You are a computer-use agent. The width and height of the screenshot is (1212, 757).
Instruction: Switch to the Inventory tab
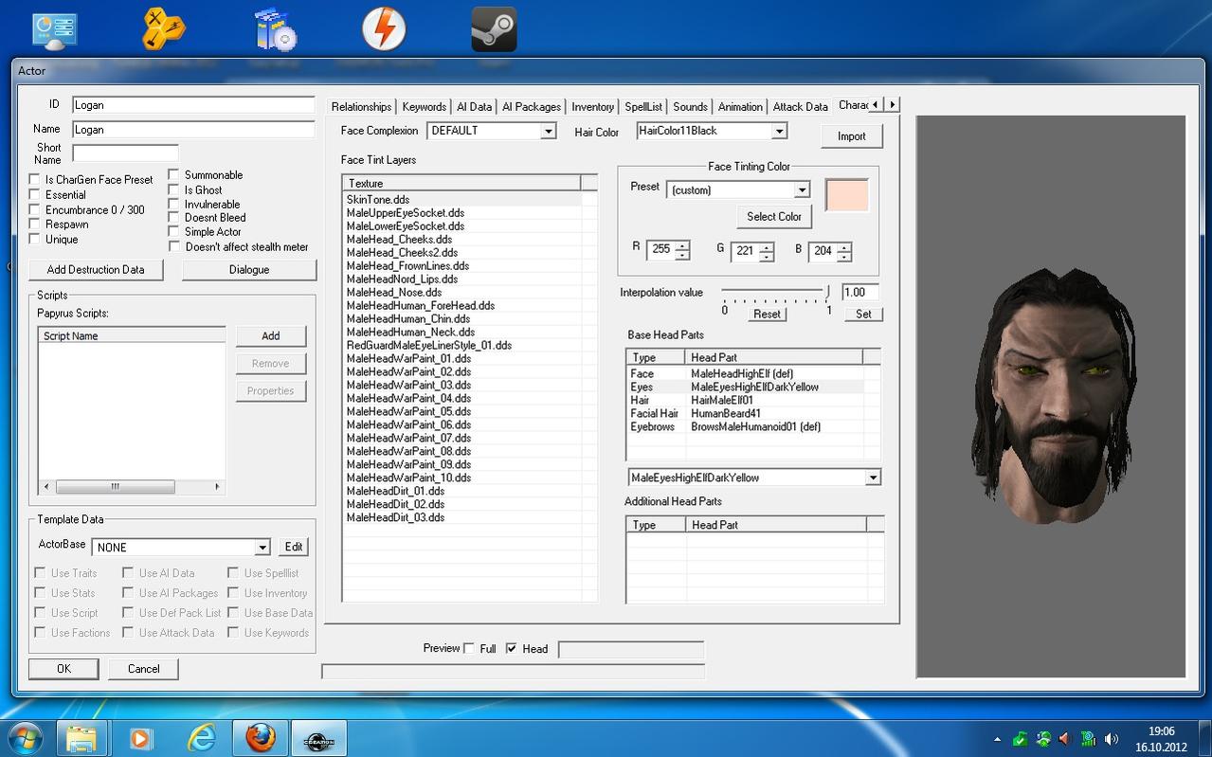(x=592, y=107)
